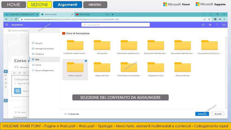Click the browser forward arrow
This screenshot has width=231, height=130.
[x=11, y=19]
